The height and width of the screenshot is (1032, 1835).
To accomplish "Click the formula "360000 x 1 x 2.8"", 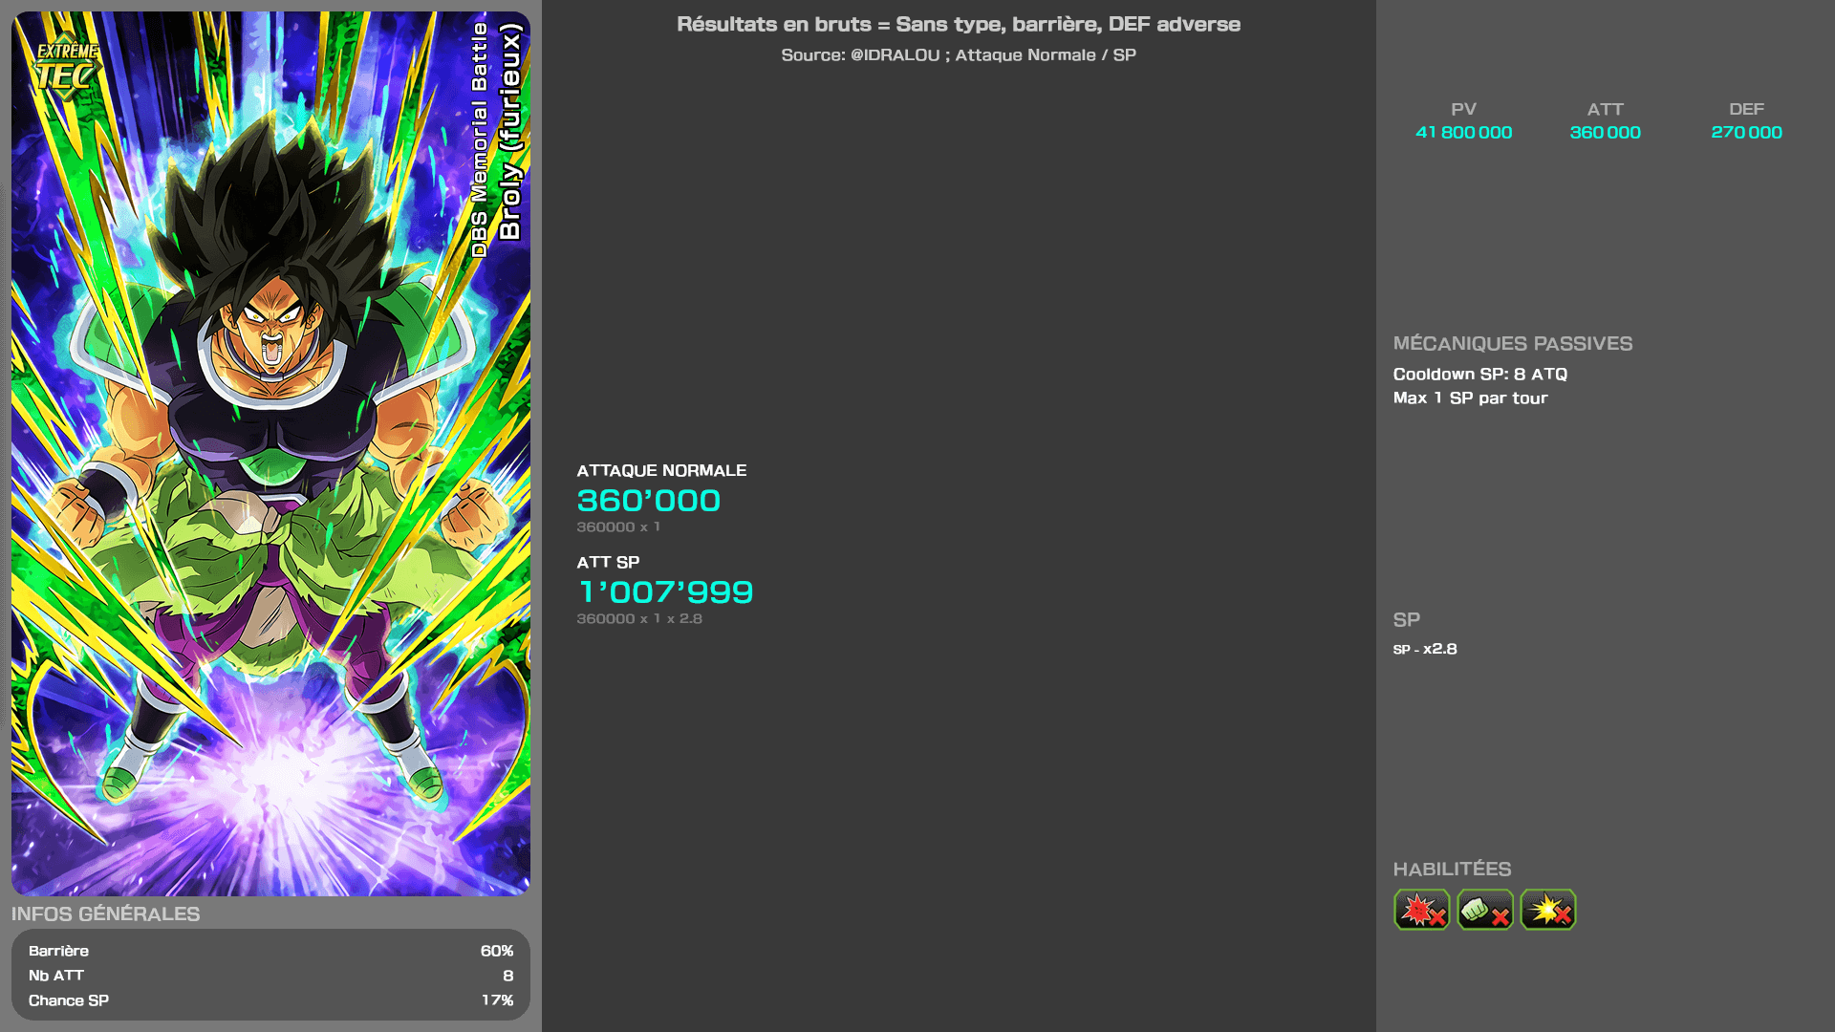I will pyautogui.click(x=639, y=619).
